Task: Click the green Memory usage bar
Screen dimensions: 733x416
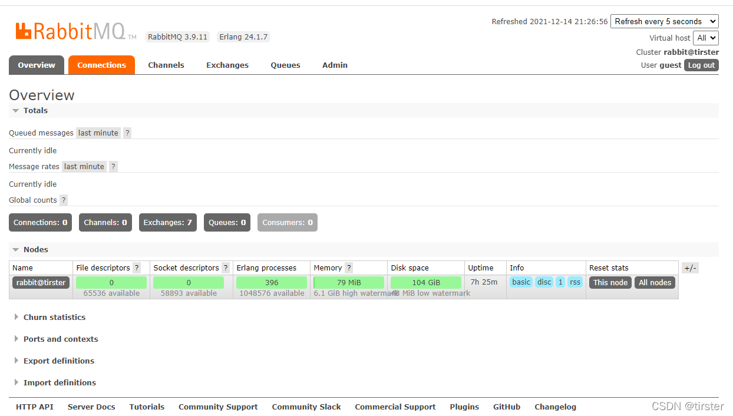Action: pyautogui.click(x=349, y=283)
